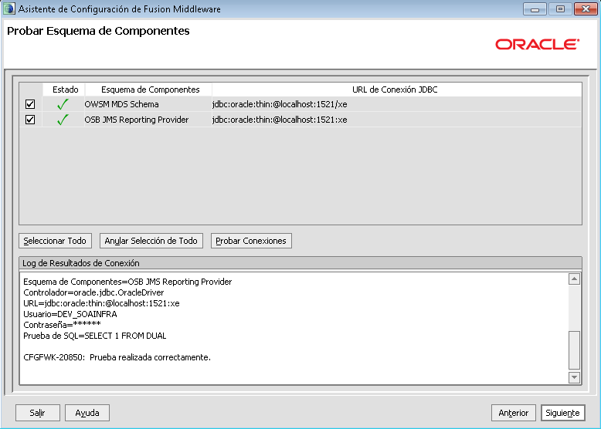The height and width of the screenshot is (429, 601).
Task: Uncheck the OSB JMS Reporting Provider checkbox
Action: click(30, 120)
